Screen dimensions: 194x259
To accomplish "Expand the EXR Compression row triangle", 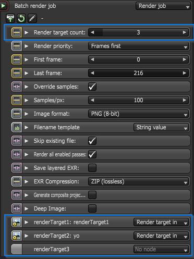I will point(27,181).
